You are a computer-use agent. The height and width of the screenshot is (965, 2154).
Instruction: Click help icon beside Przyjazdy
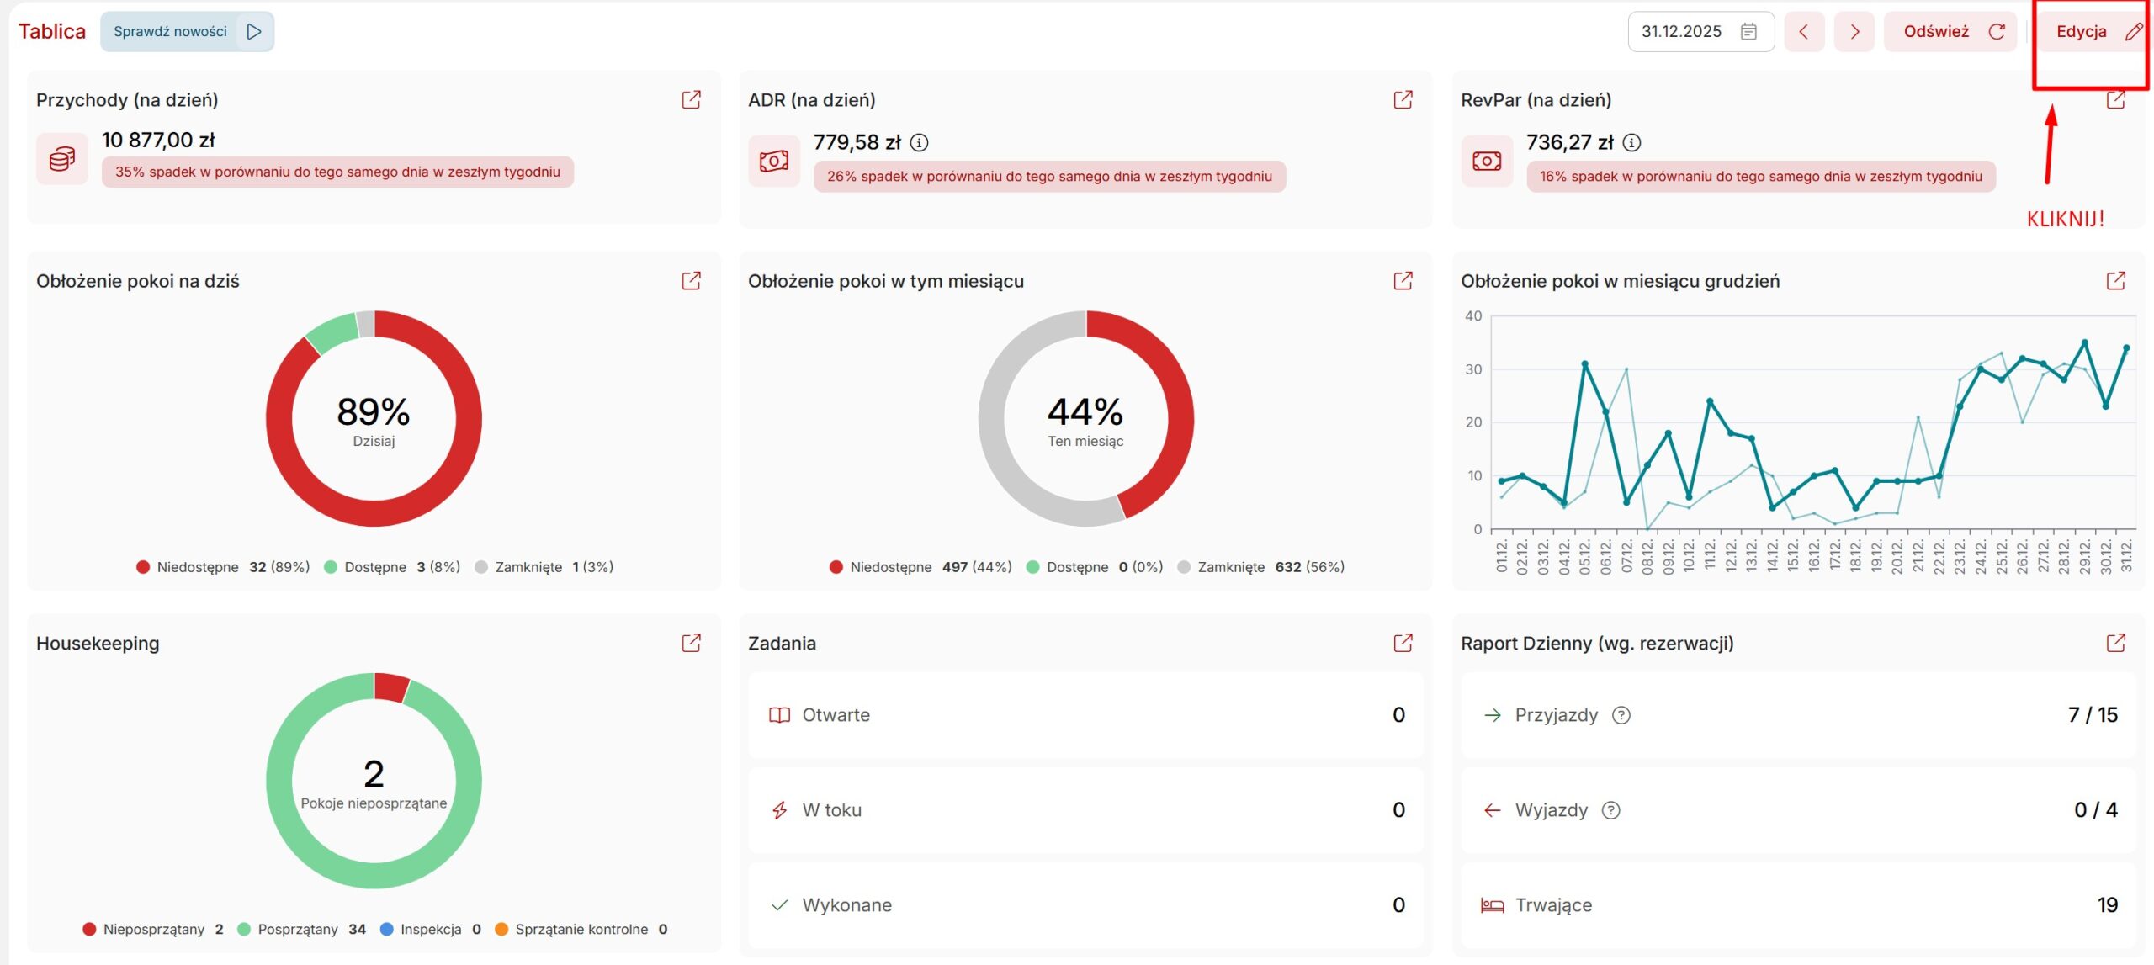pyautogui.click(x=1621, y=716)
